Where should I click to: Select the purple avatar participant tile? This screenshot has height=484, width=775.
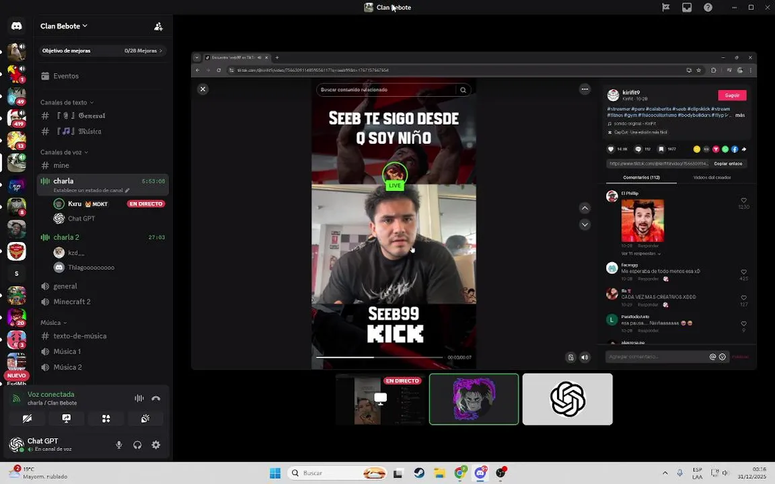474,399
